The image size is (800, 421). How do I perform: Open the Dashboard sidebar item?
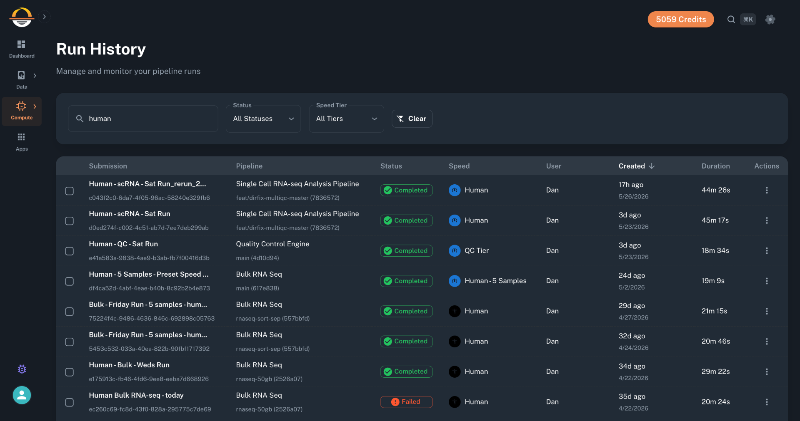pos(22,49)
